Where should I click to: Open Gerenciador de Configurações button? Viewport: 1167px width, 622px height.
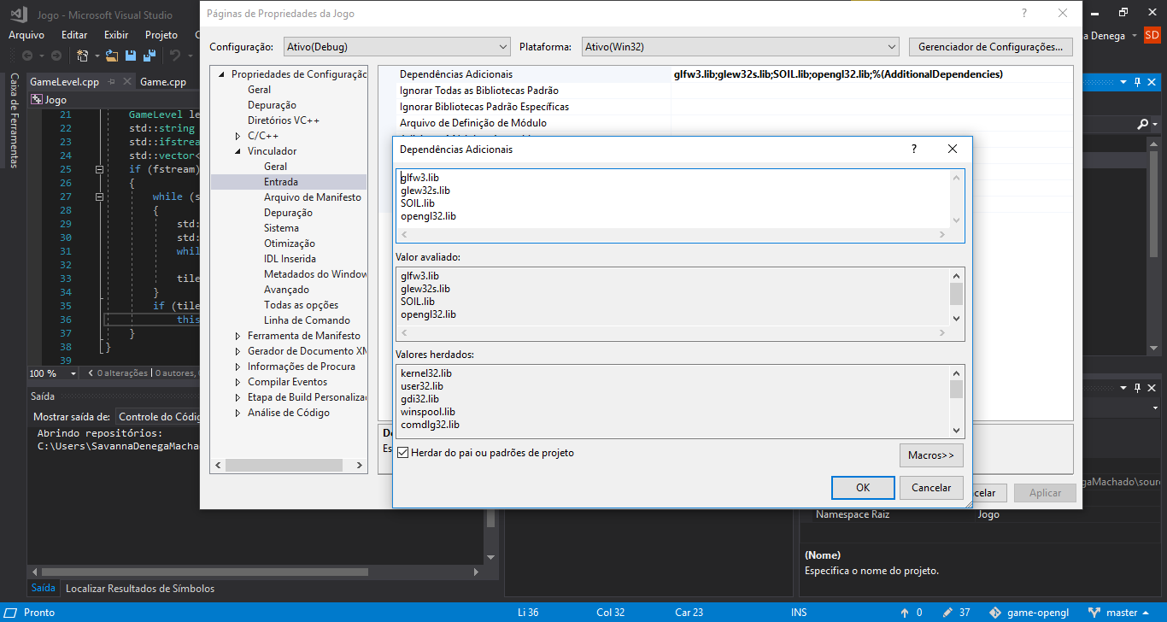click(991, 47)
